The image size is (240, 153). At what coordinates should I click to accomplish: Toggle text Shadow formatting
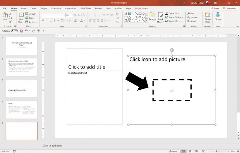pos(54,20)
